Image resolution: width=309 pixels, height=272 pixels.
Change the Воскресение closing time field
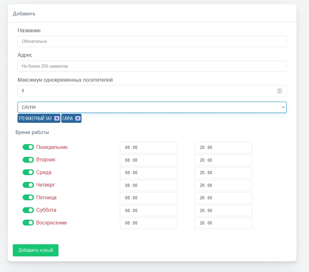click(x=223, y=223)
